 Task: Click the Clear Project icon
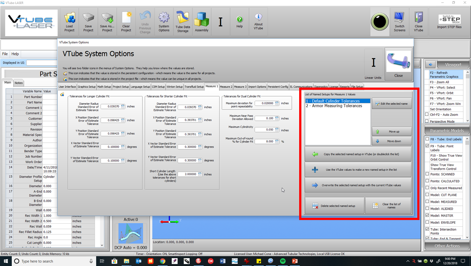(126, 22)
